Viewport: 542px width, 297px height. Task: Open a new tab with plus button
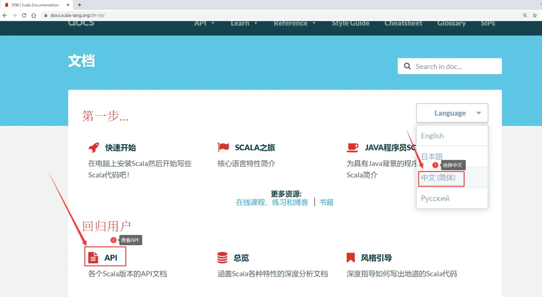tap(79, 5)
